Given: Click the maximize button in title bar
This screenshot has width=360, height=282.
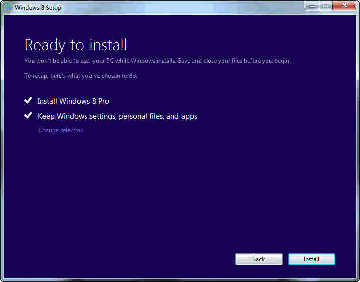Looking at the screenshot, I should click(326, 6).
